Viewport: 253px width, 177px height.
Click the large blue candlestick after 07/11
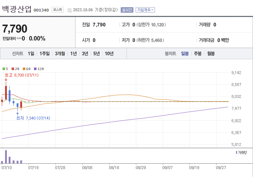[9, 96]
